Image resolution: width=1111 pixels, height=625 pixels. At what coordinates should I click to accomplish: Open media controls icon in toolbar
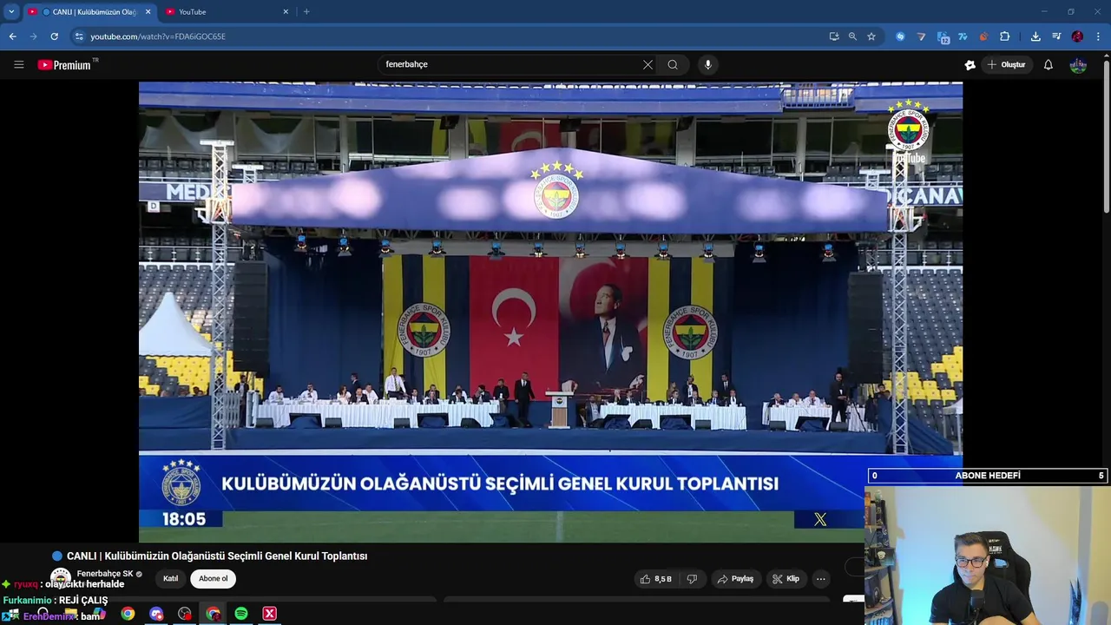coord(1056,36)
